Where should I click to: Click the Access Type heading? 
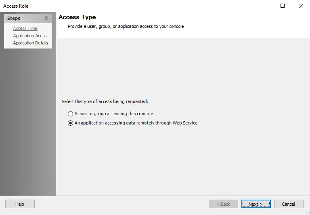(x=77, y=17)
